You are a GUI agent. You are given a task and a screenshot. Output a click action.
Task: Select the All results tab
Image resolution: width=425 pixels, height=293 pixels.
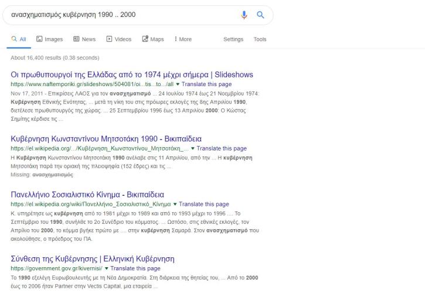pyautogui.click(x=19, y=39)
